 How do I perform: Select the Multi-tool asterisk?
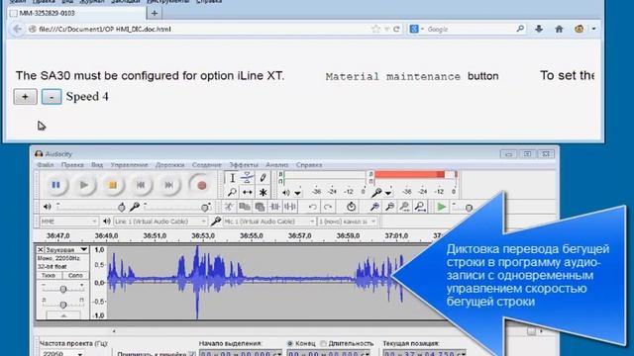pos(263,192)
